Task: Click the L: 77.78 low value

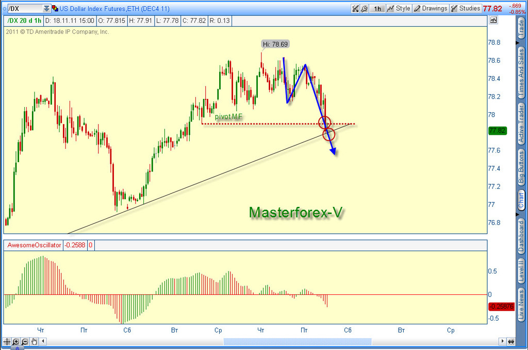Action: (x=168, y=21)
